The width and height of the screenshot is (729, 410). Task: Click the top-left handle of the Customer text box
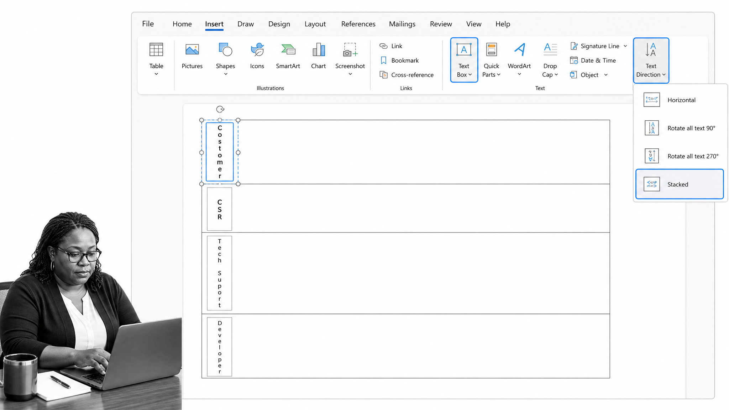click(201, 120)
